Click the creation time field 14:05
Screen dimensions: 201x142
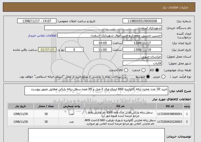click(x=103, y=43)
